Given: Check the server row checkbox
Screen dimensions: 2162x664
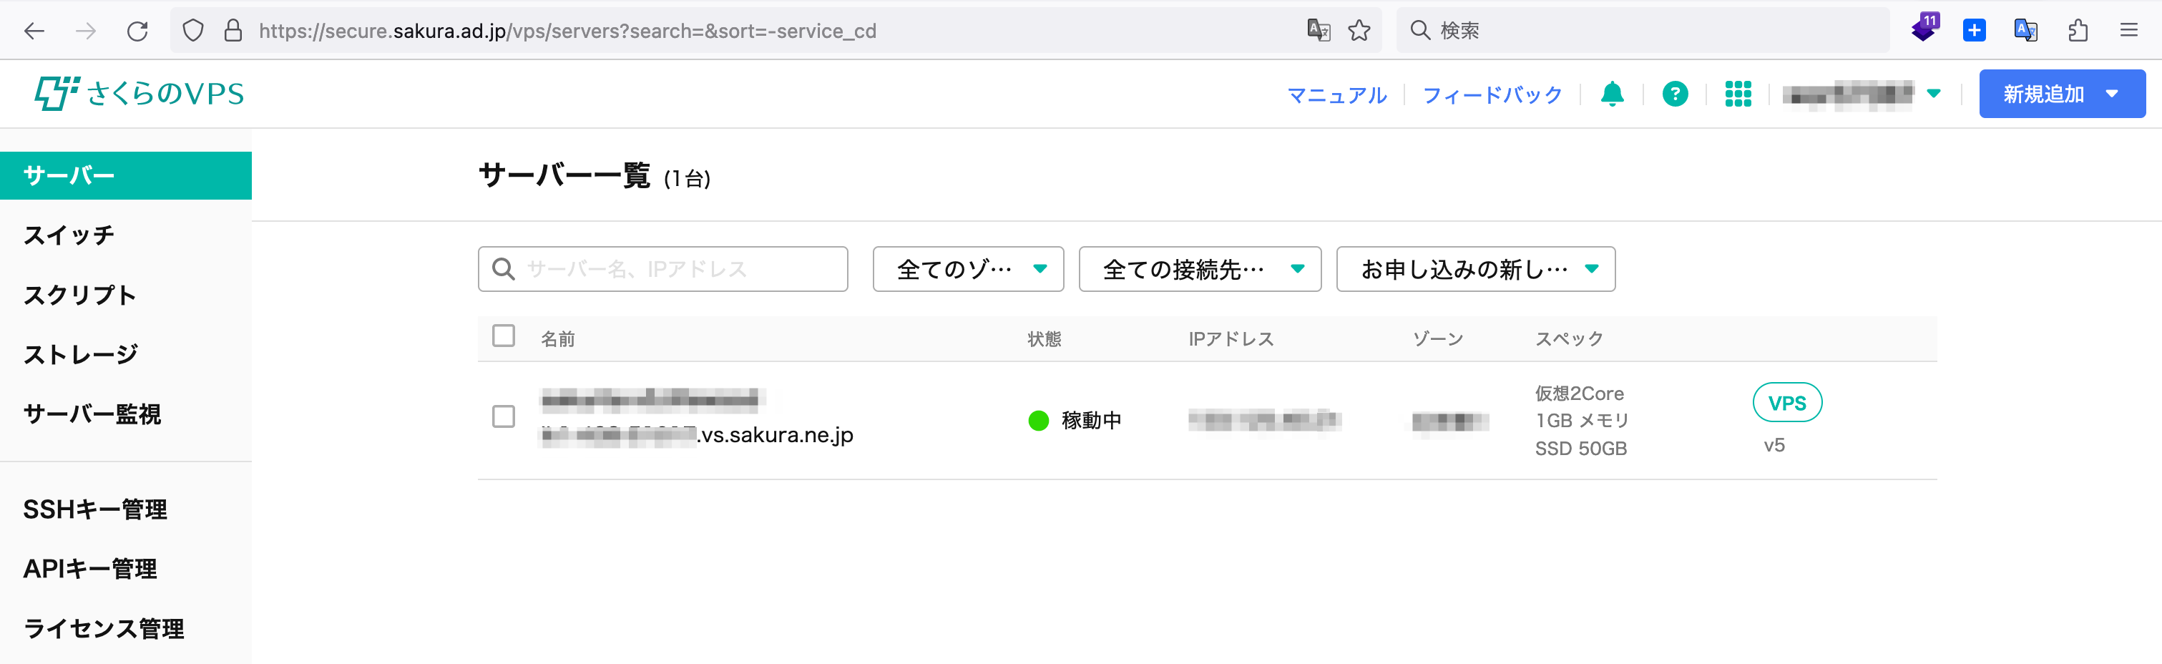Looking at the screenshot, I should 504,416.
